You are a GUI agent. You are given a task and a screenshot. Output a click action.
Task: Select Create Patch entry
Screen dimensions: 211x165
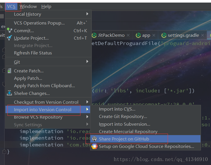coord(48,71)
